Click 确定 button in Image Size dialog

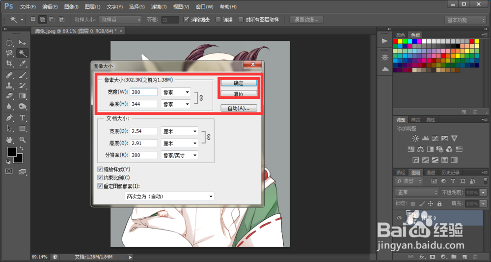pos(239,83)
